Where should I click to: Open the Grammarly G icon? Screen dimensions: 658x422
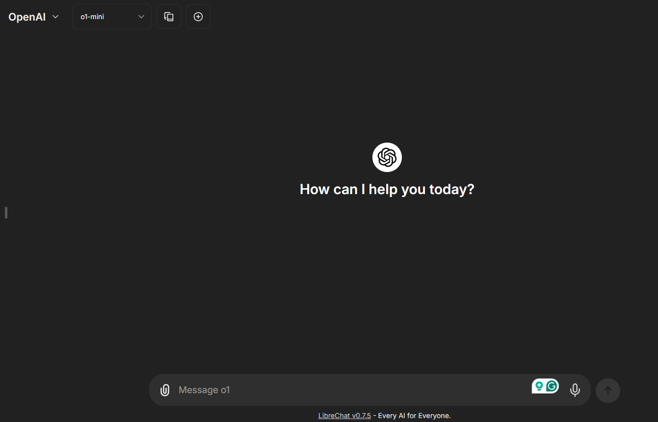click(552, 386)
